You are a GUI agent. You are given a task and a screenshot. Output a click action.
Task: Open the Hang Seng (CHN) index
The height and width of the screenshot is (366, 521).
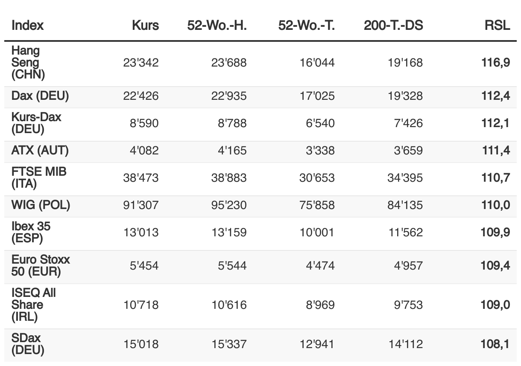pyautogui.click(x=28, y=63)
